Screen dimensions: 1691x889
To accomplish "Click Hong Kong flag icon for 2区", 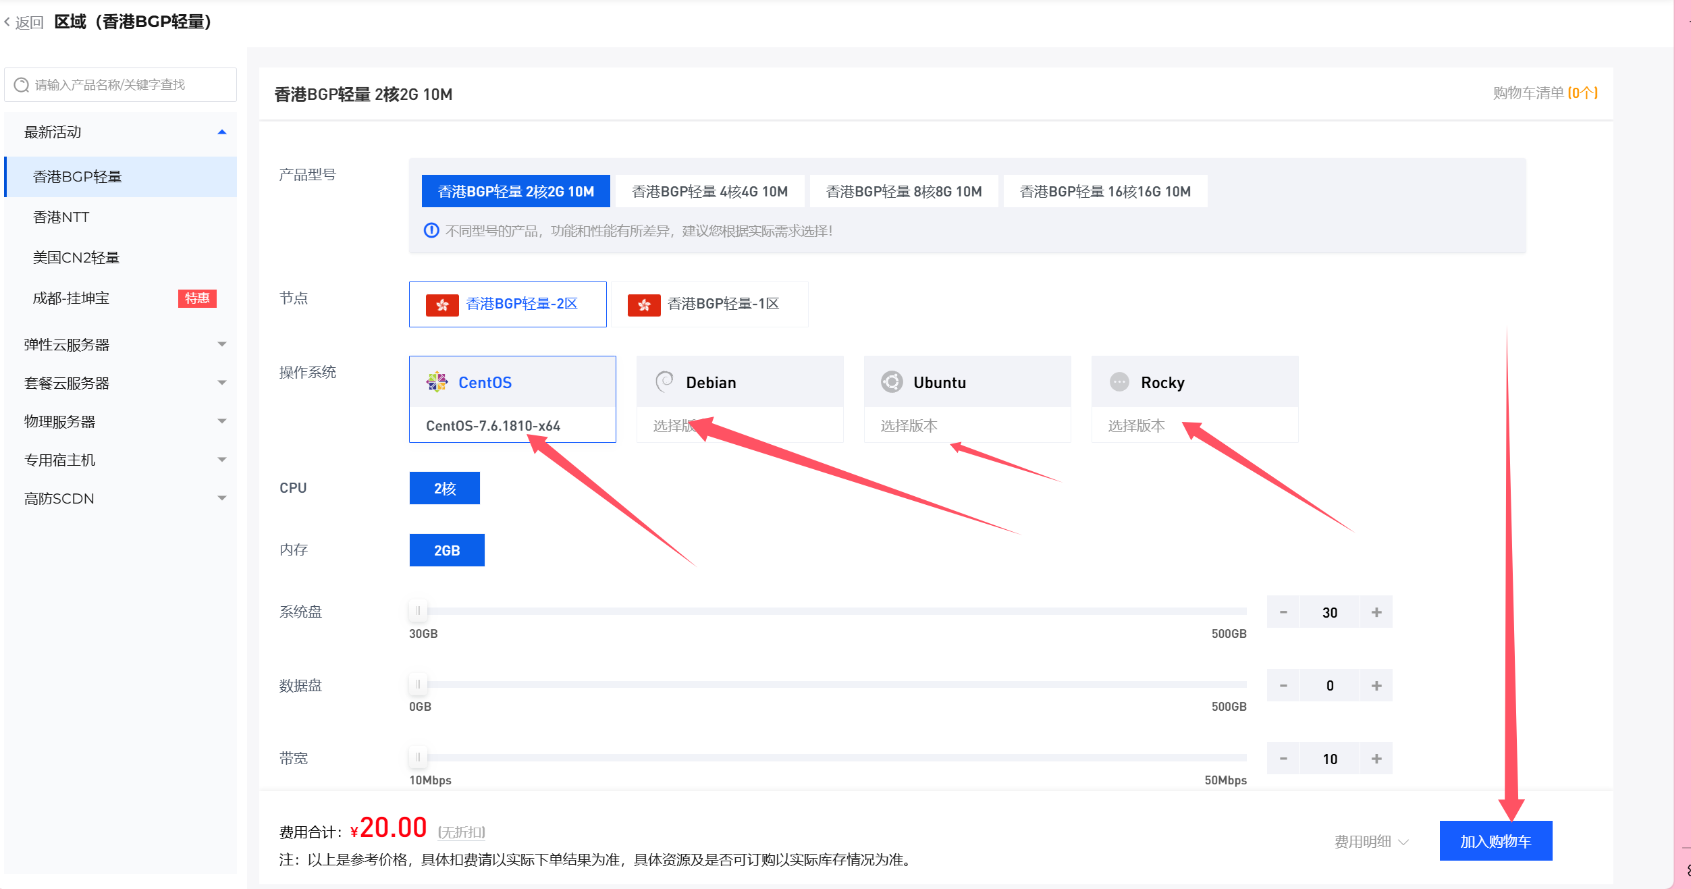I will 442,305.
